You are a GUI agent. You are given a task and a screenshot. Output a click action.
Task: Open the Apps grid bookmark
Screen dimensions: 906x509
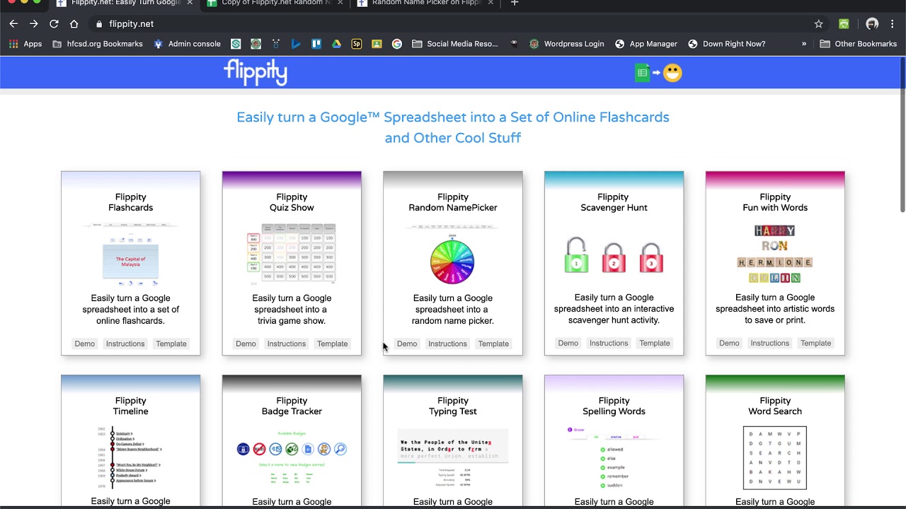point(25,44)
